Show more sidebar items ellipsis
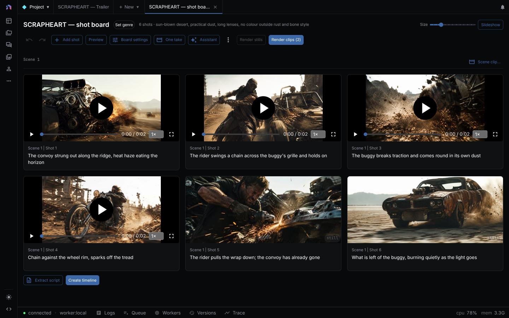Screen dimensions: 509x318 (9, 81)
